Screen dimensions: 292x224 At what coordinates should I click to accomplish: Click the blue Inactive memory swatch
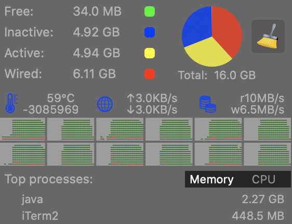(150, 32)
